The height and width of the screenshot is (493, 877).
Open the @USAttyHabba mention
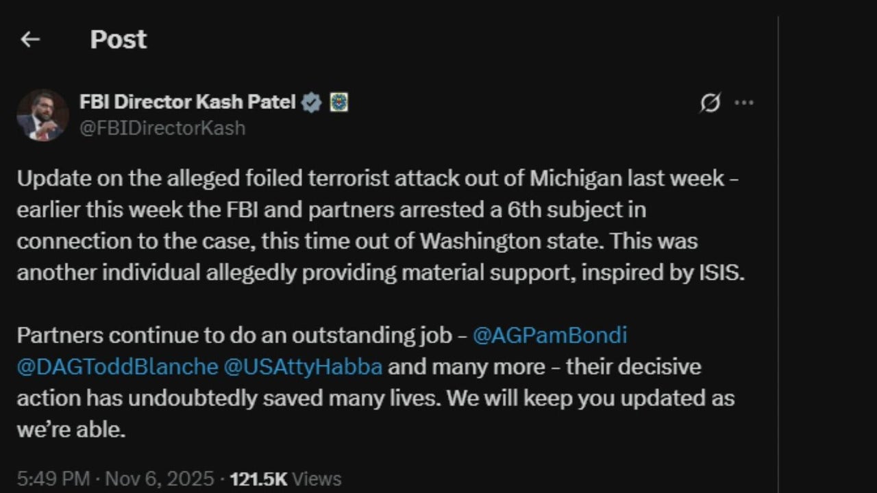(x=303, y=366)
